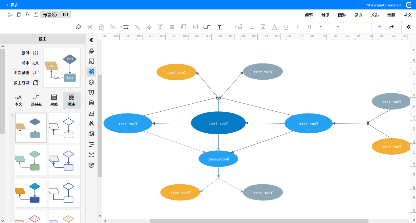Viewport: 416px width, 223px height.
Task: Select the fill color bucket toolbar icon
Action: 149,27
